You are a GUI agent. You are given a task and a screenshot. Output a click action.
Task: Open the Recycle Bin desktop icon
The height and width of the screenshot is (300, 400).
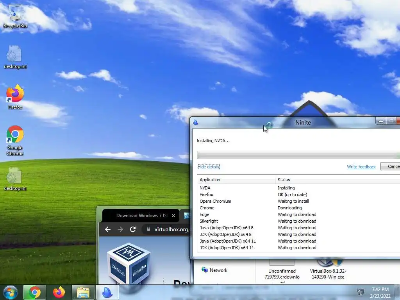point(15,16)
